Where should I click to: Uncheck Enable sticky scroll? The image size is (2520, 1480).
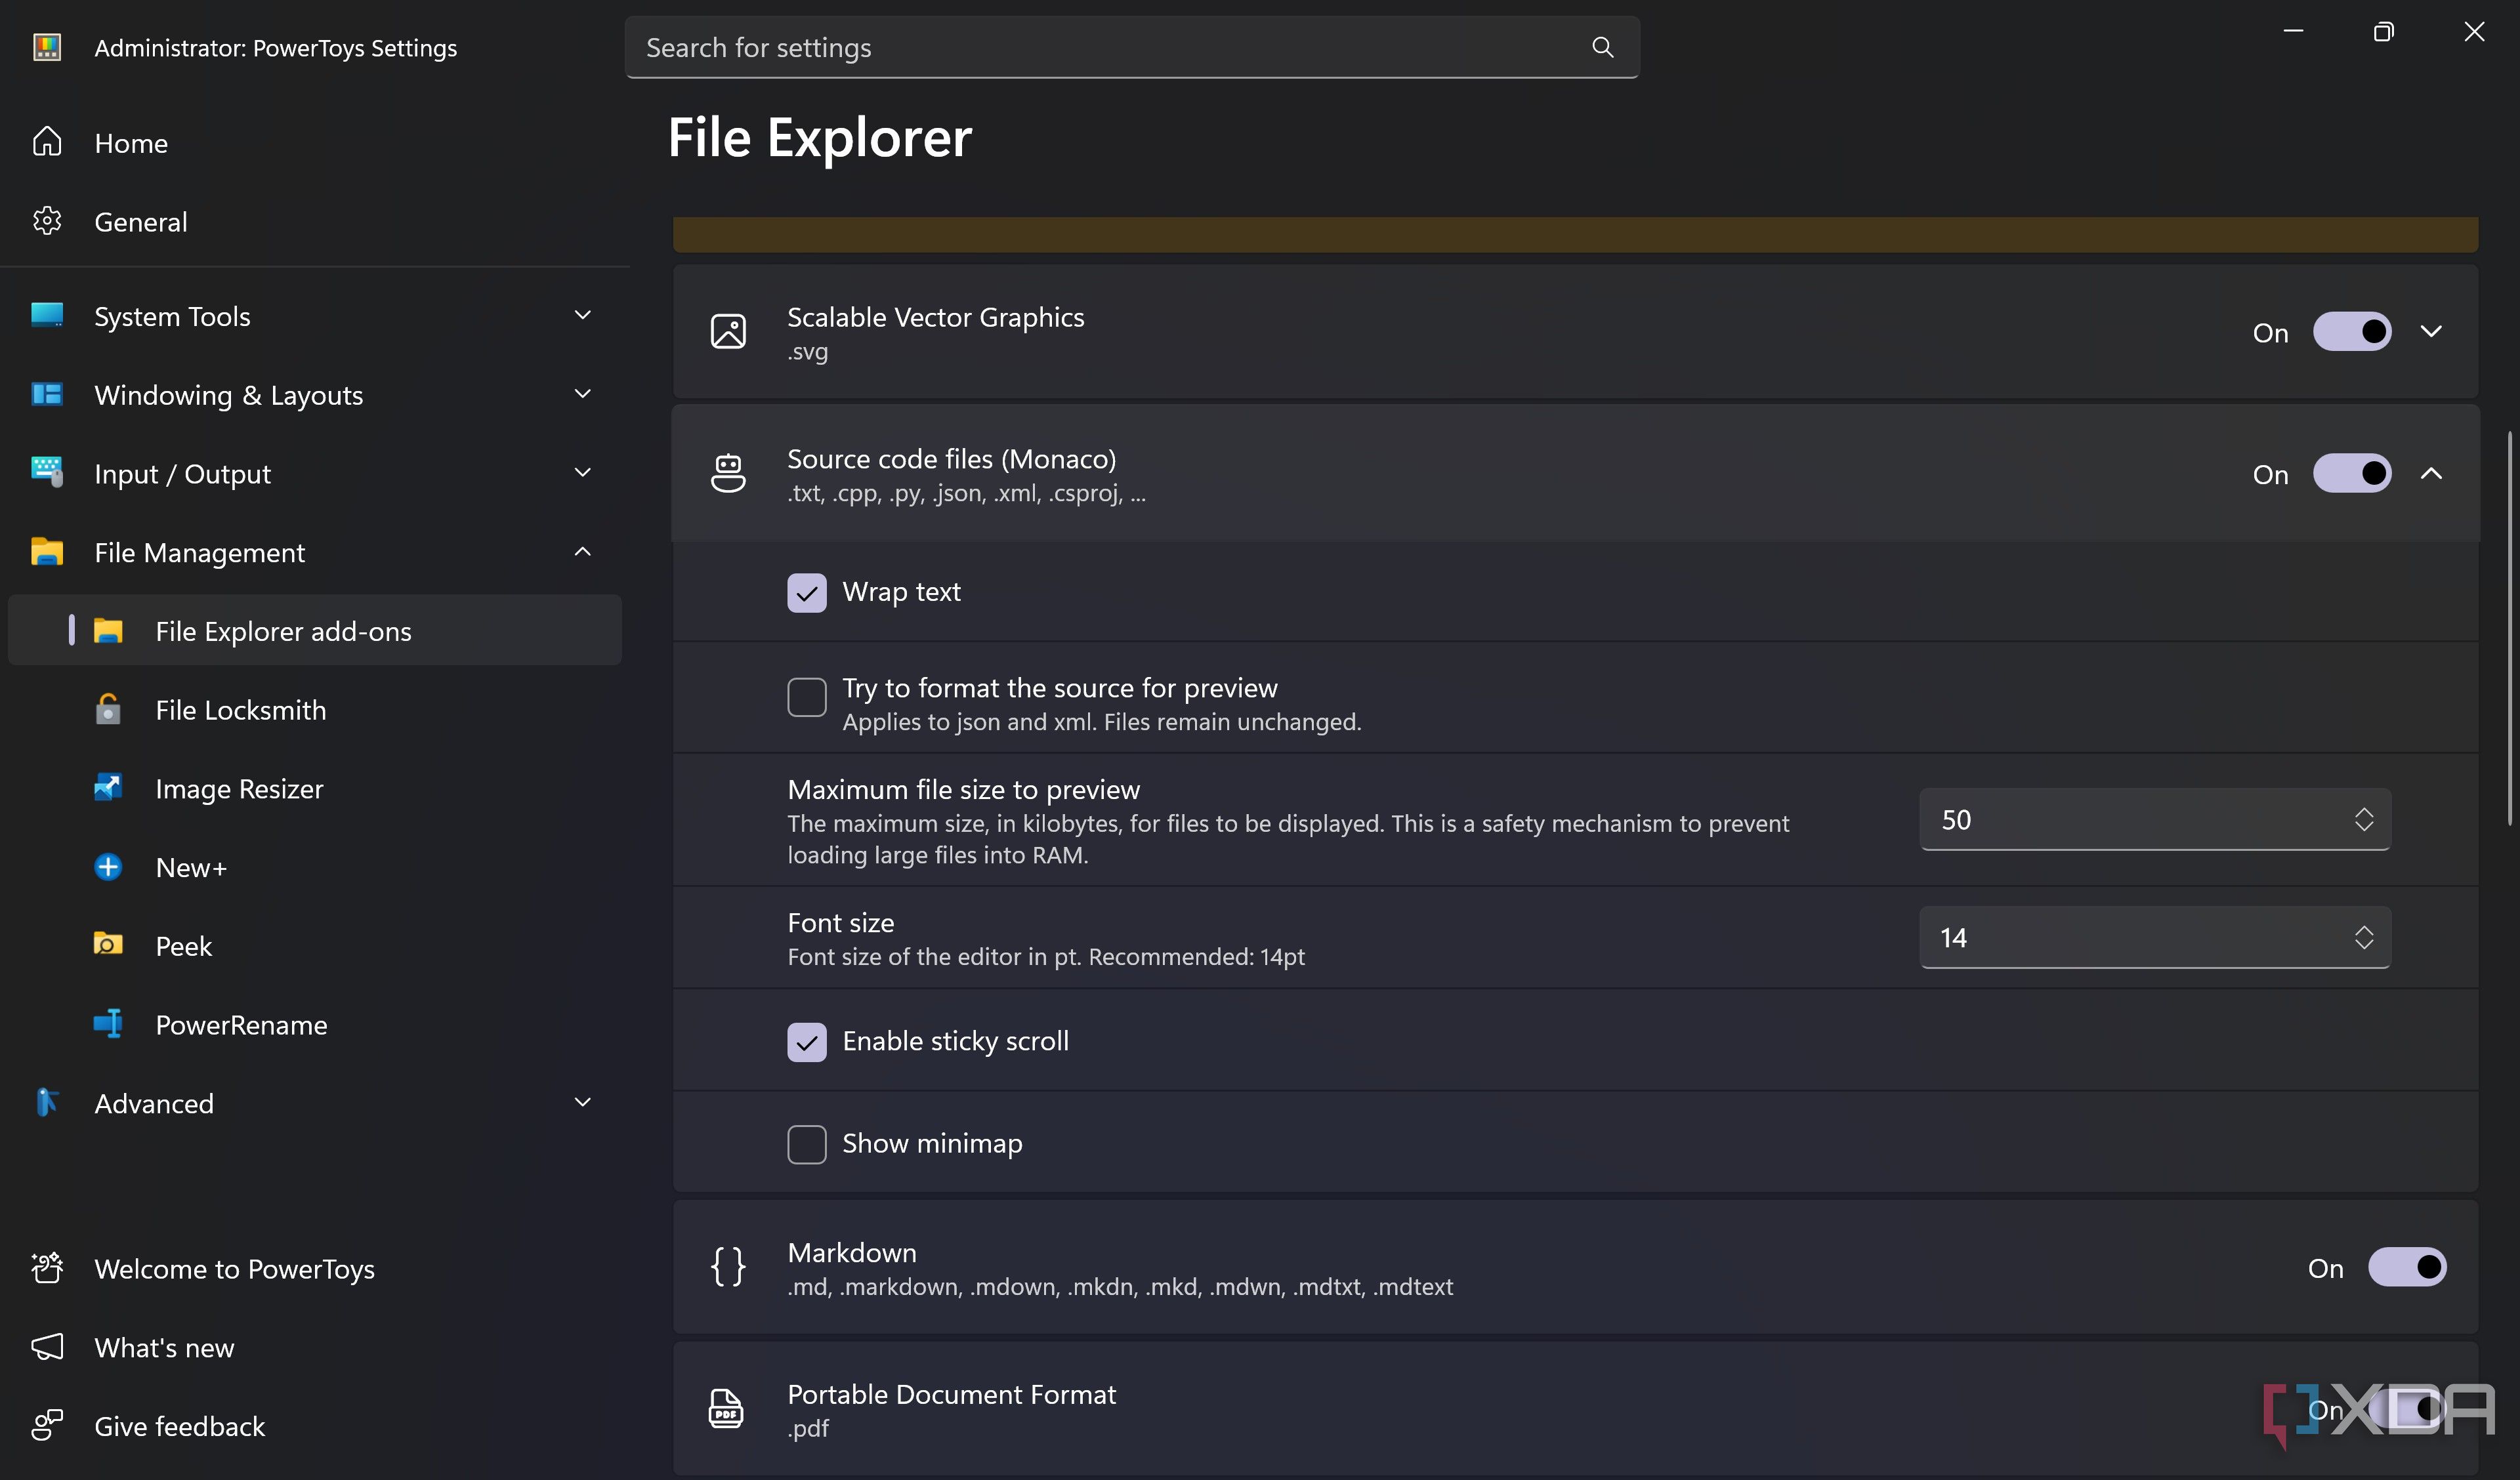coord(806,1042)
